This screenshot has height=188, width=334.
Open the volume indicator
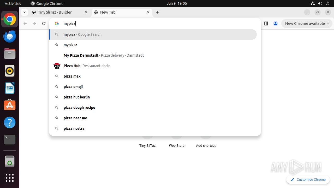tap(320, 3)
